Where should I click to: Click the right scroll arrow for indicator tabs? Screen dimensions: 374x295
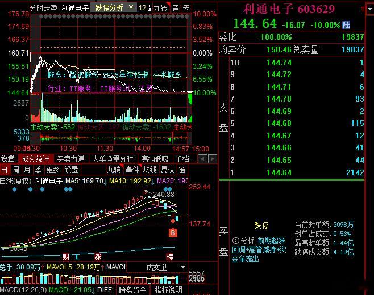click(213, 159)
